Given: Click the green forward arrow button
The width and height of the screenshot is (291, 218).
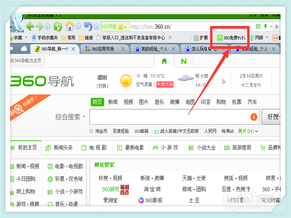Looking at the screenshot, I should point(40,26).
